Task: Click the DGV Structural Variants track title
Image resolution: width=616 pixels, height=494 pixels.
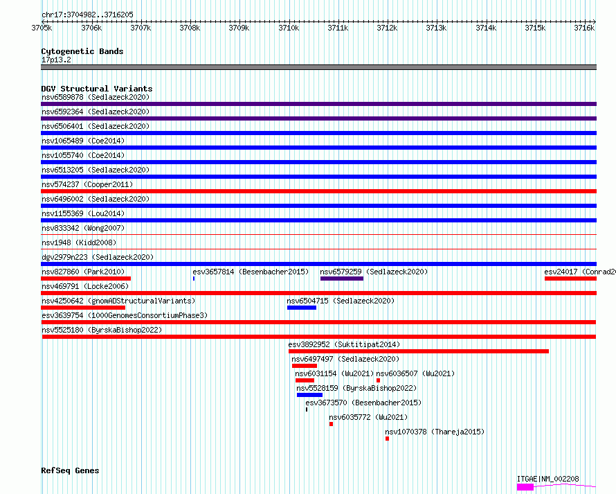Action: 97,89
